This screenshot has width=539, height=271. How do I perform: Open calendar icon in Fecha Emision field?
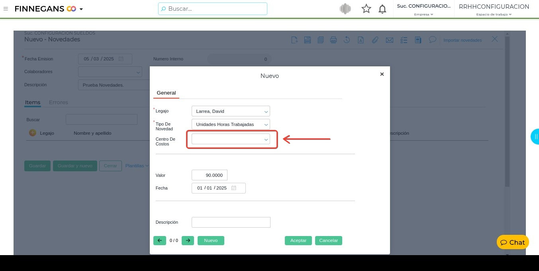[x=121, y=59]
